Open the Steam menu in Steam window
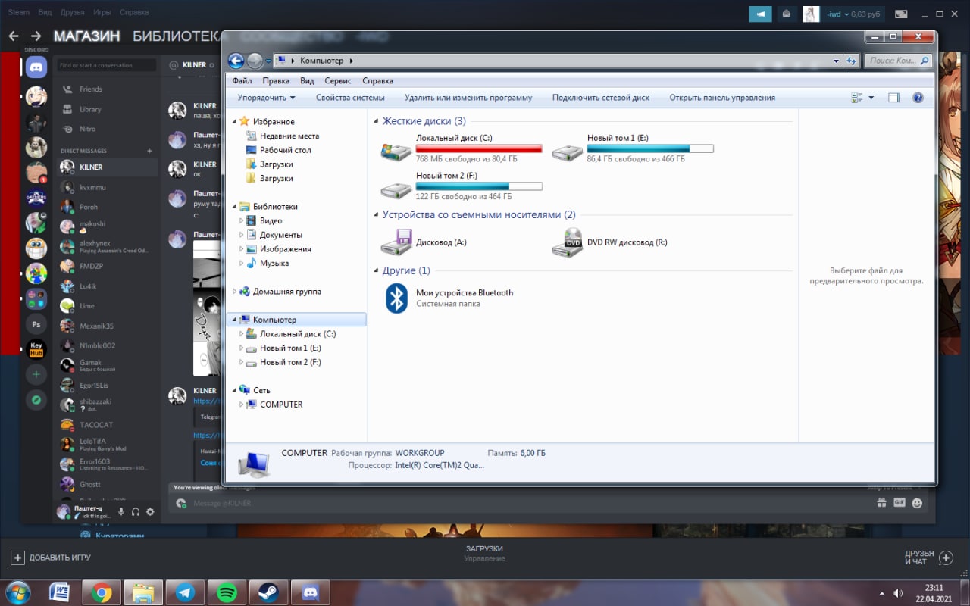Viewport: 970px width, 606px height. click(x=19, y=13)
